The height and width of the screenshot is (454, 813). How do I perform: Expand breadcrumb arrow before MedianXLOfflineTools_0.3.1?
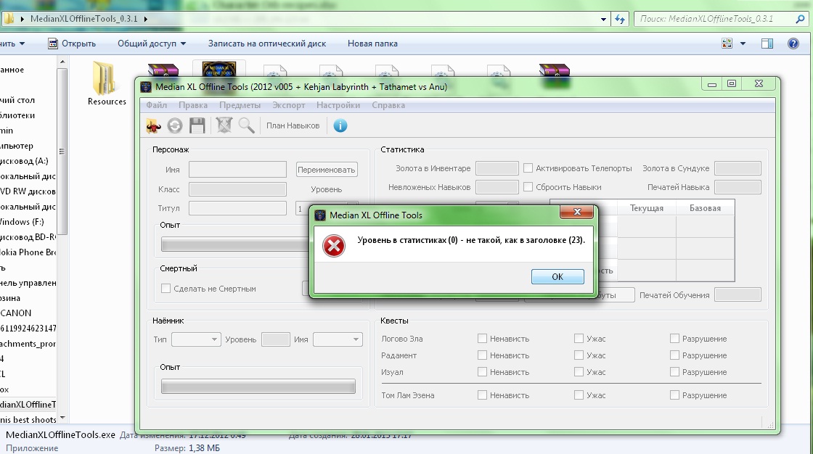tap(23, 19)
